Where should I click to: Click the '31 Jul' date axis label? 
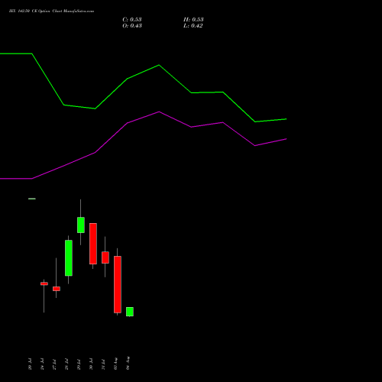103,364
